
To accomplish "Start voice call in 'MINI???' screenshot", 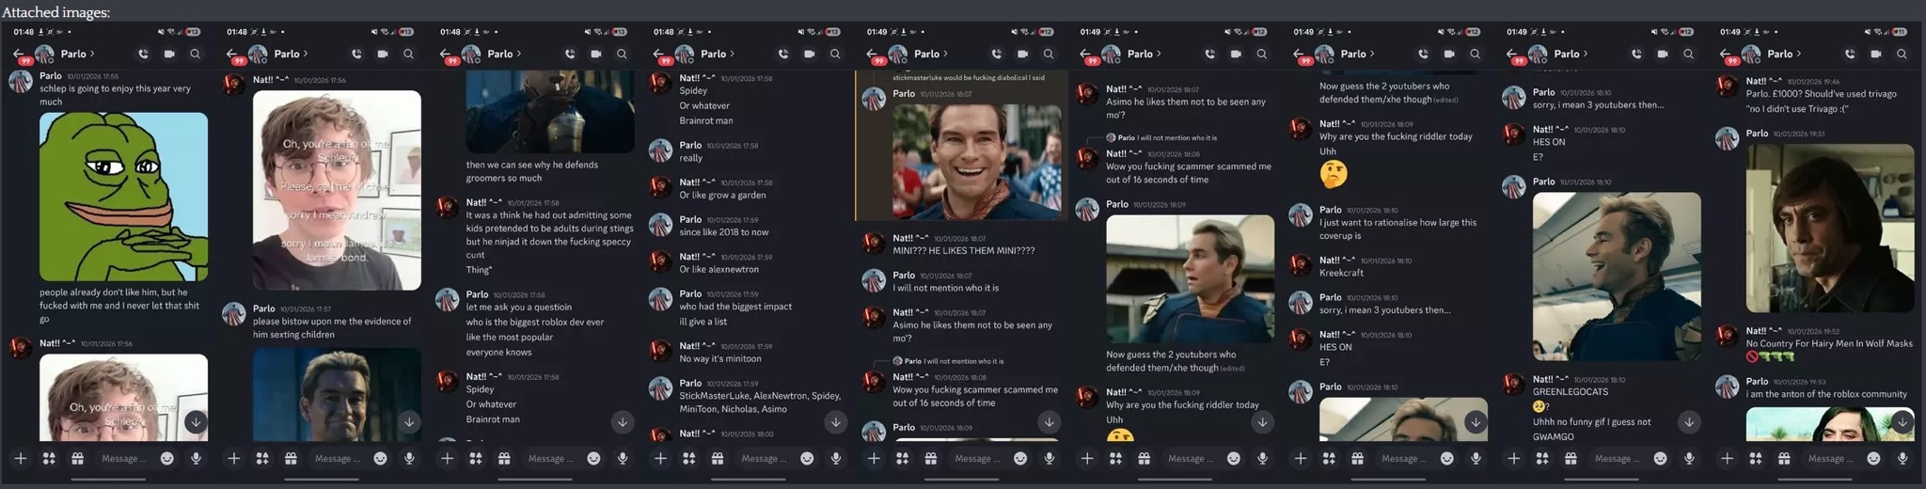I will pos(997,55).
